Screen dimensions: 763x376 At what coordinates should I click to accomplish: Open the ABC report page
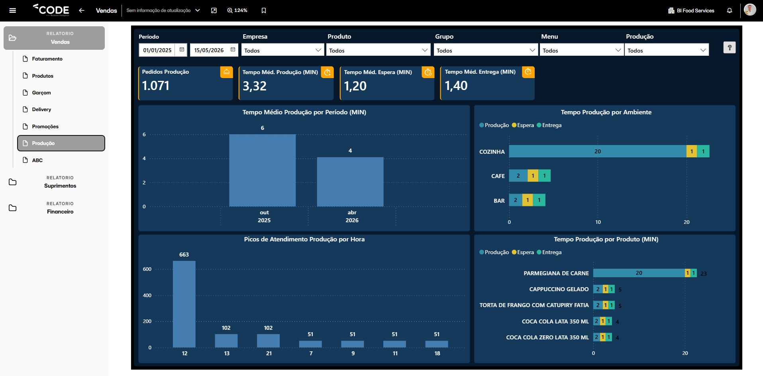[37, 161]
